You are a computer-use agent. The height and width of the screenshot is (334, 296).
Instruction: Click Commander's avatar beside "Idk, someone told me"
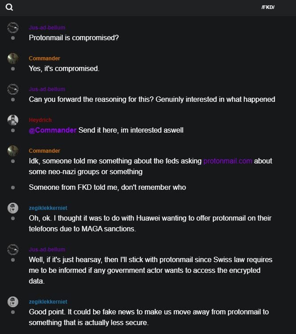[x=13, y=151]
